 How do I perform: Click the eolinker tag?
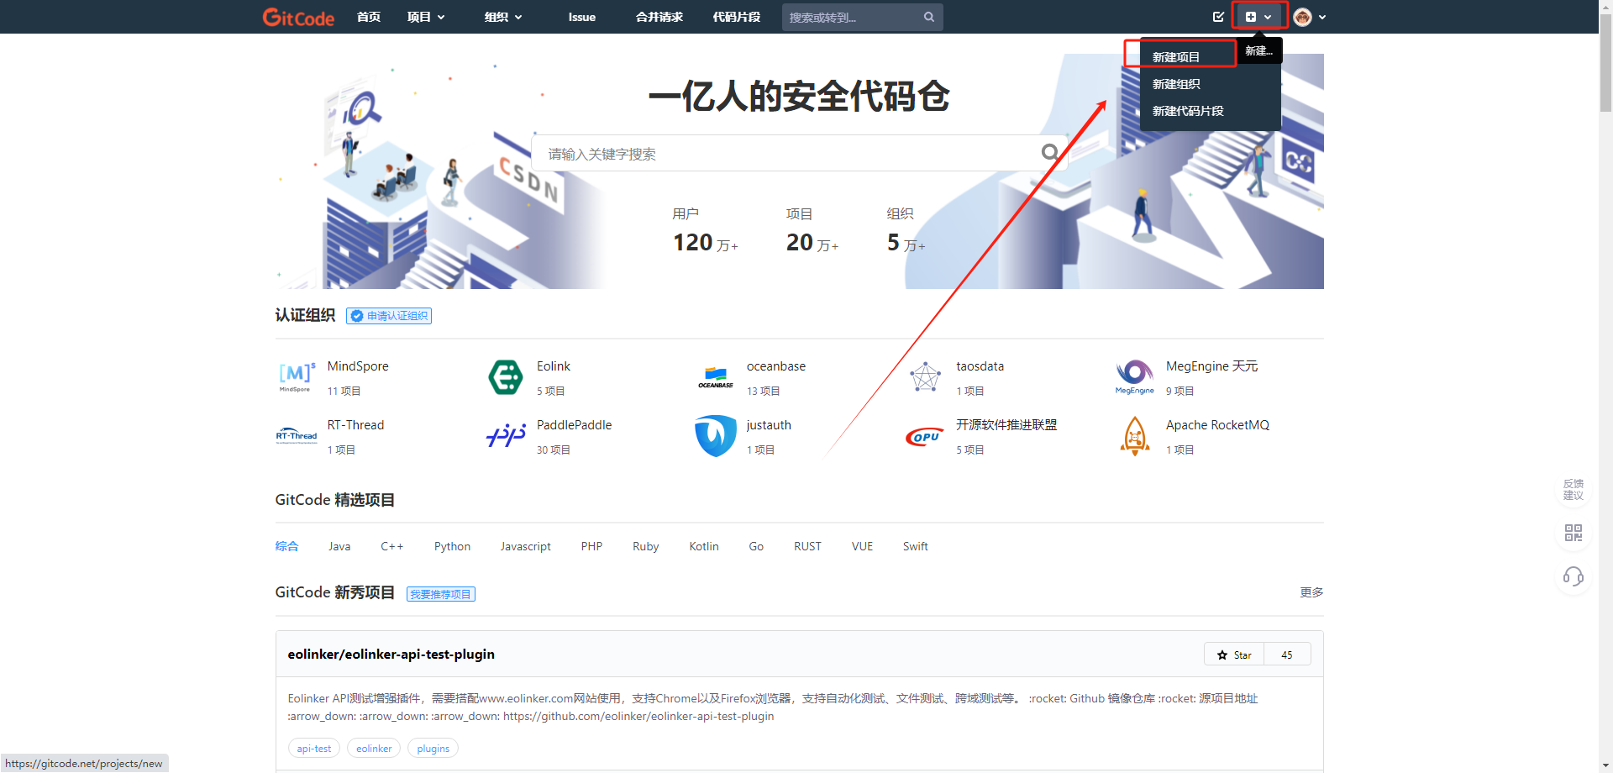point(374,749)
